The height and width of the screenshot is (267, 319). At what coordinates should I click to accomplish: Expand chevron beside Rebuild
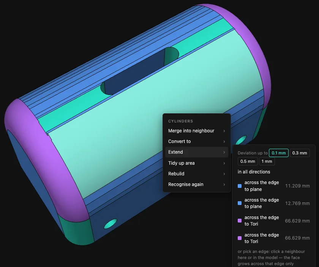[224, 174]
